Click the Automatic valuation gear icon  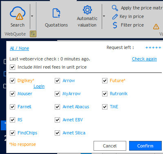pos(87,10)
